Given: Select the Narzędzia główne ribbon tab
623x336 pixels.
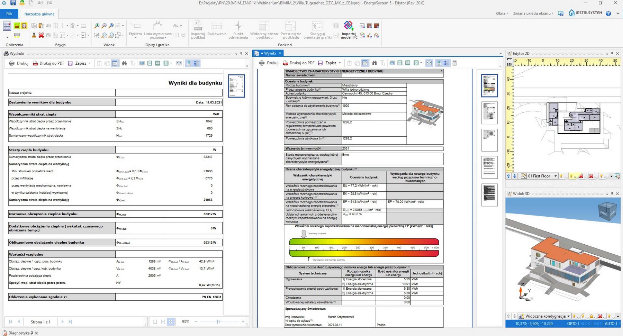Looking at the screenshot, I should (39, 14).
